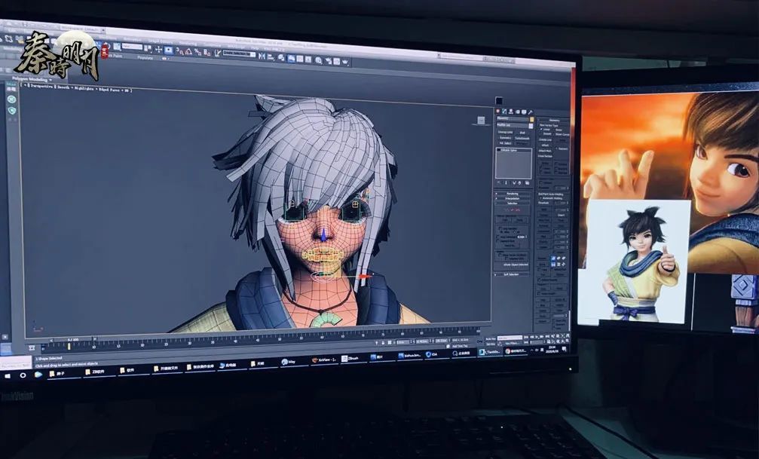Switch to the Utilities command panel tab
The width and height of the screenshot is (759, 459).
coord(530,113)
